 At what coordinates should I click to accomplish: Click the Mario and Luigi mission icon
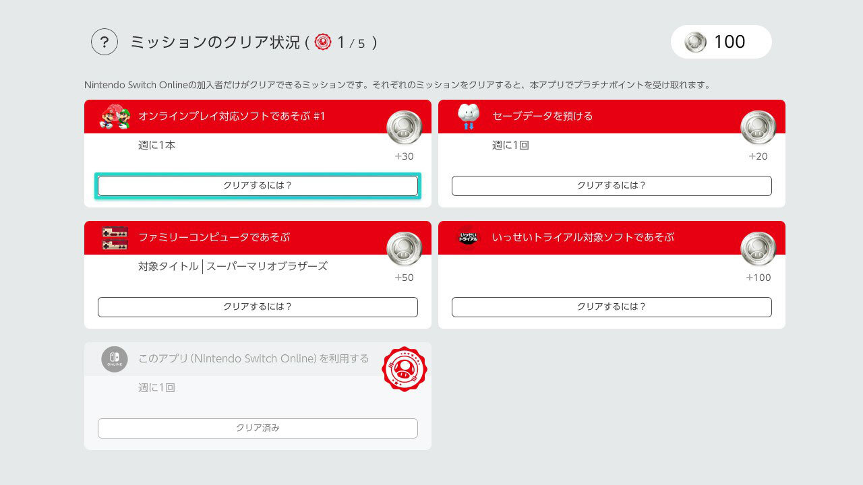[115, 117]
